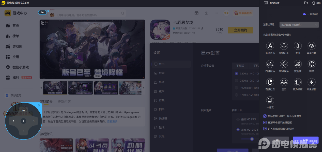Show previous screenshot thumbnails arrow
322x152 pixels.
41,88
